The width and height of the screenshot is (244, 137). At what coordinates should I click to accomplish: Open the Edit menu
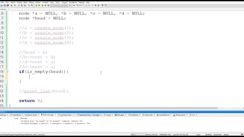pos(2,3)
